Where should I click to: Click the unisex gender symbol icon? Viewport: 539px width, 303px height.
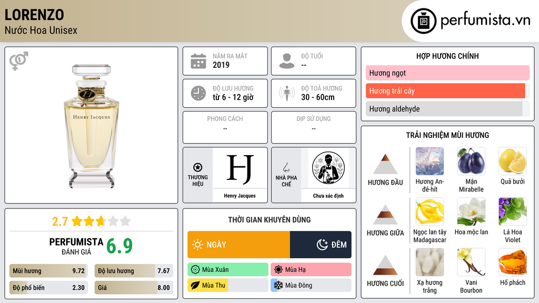(19, 61)
